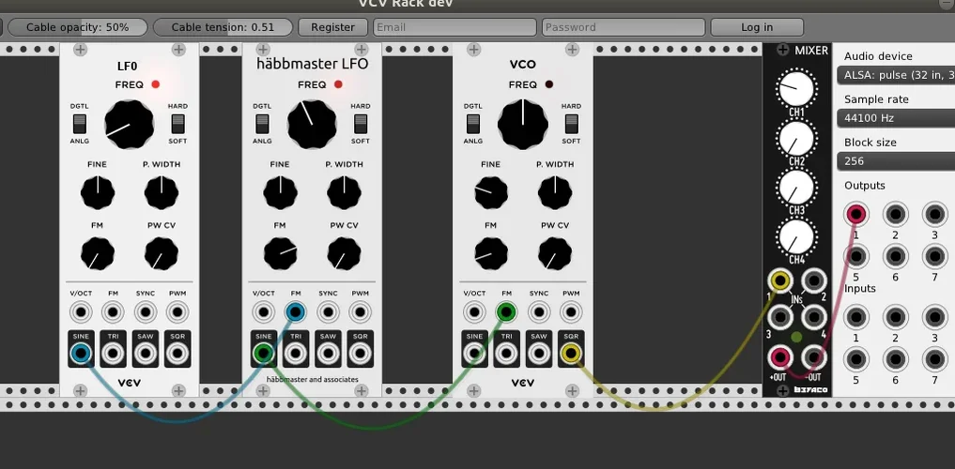Screen dimensions: 955x469
Task: Click the V/OCT input jack on VCO module
Action: pyautogui.click(x=474, y=312)
